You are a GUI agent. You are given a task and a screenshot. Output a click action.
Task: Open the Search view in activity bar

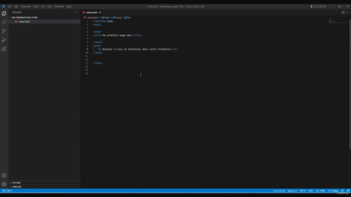(x=4, y=22)
